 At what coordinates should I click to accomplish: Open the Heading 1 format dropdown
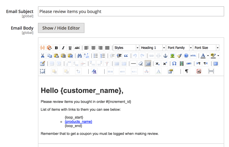point(153,48)
